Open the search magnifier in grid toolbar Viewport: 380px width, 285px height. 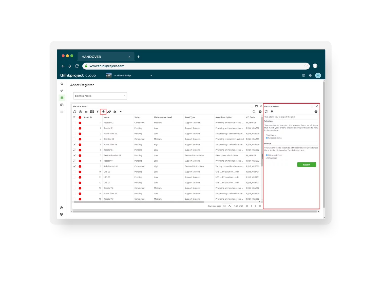(x=254, y=112)
